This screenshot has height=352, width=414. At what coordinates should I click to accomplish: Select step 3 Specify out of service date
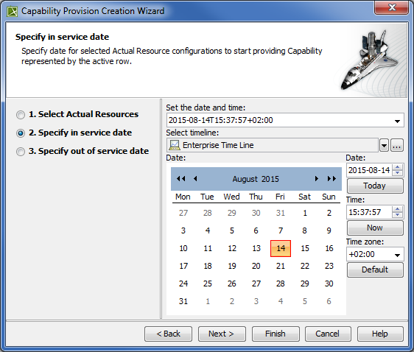(21, 152)
